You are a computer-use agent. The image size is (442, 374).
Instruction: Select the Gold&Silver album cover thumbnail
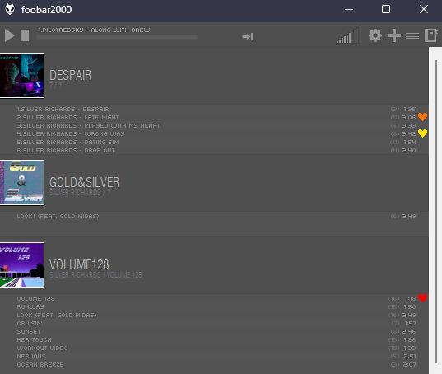click(x=22, y=183)
